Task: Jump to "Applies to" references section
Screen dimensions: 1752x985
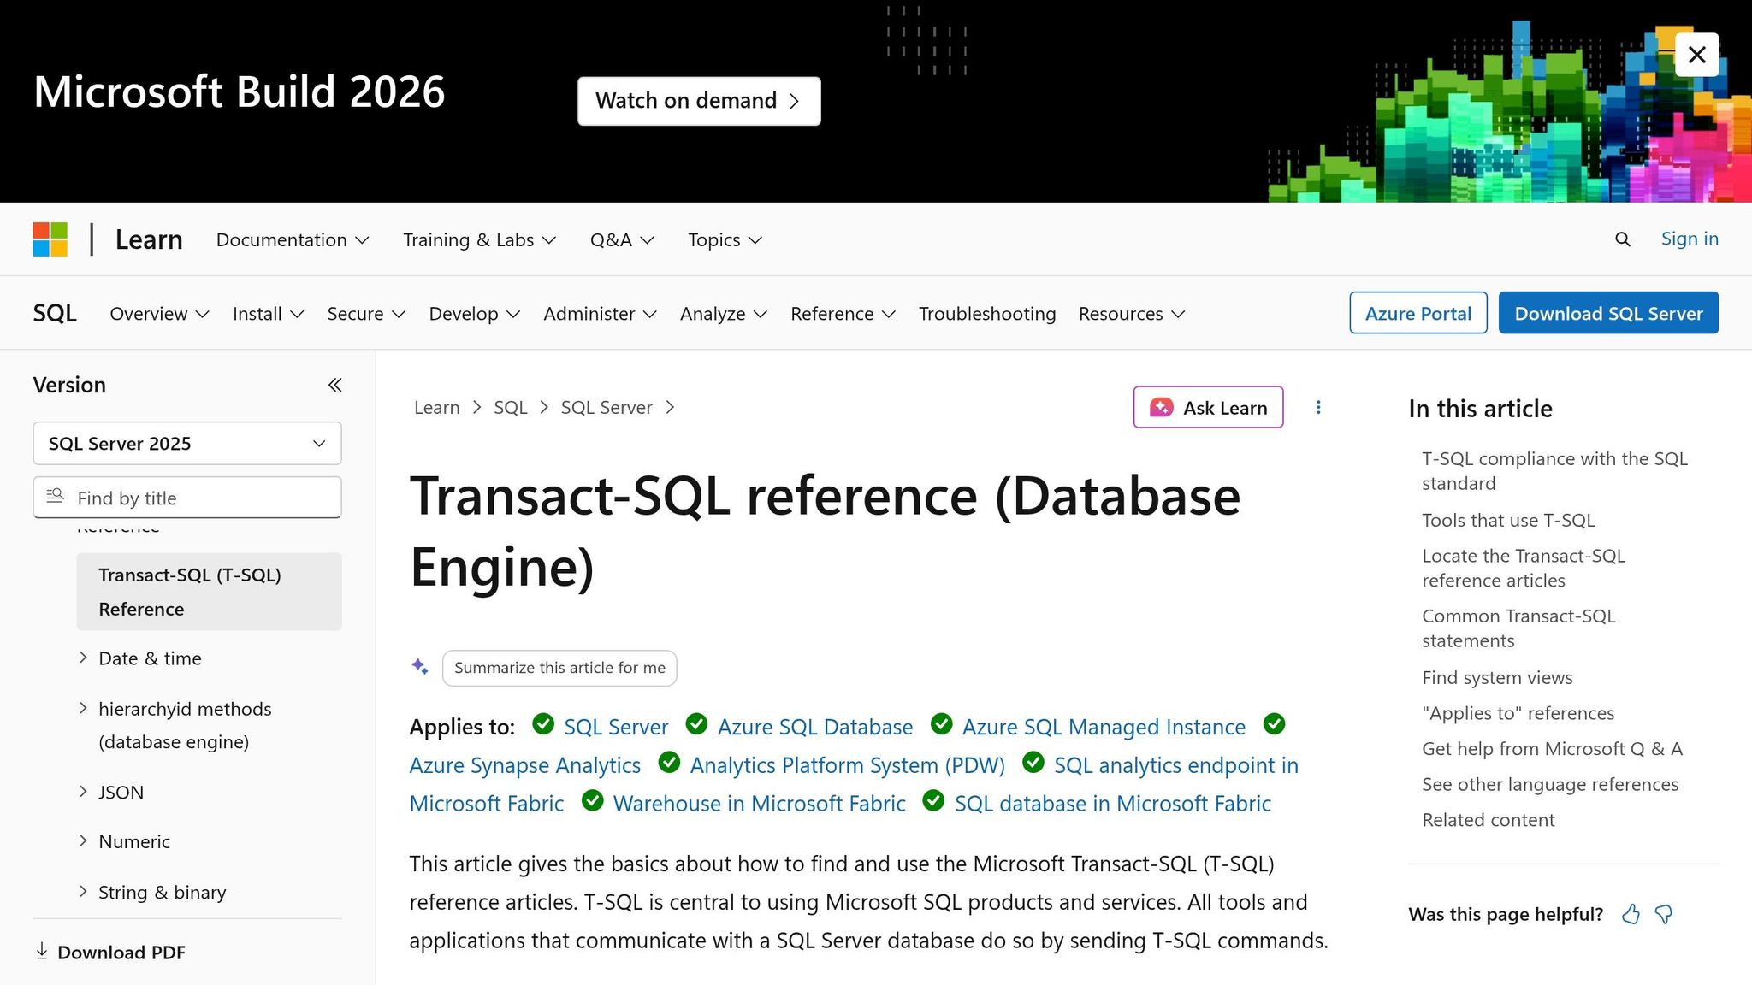Action: [1518, 713]
